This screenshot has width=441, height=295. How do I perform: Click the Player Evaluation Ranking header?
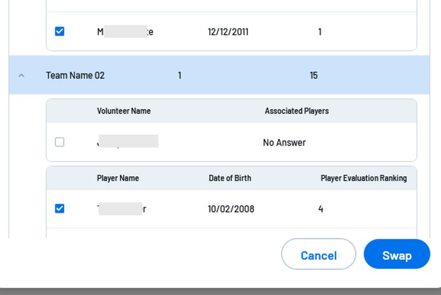[x=364, y=178]
